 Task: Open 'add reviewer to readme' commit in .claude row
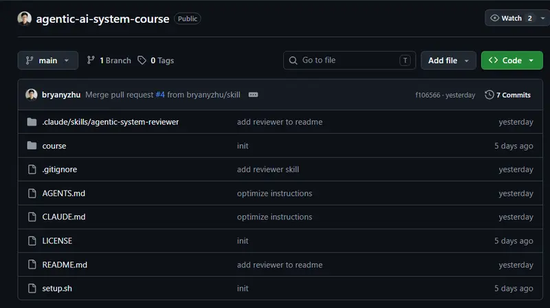click(280, 122)
